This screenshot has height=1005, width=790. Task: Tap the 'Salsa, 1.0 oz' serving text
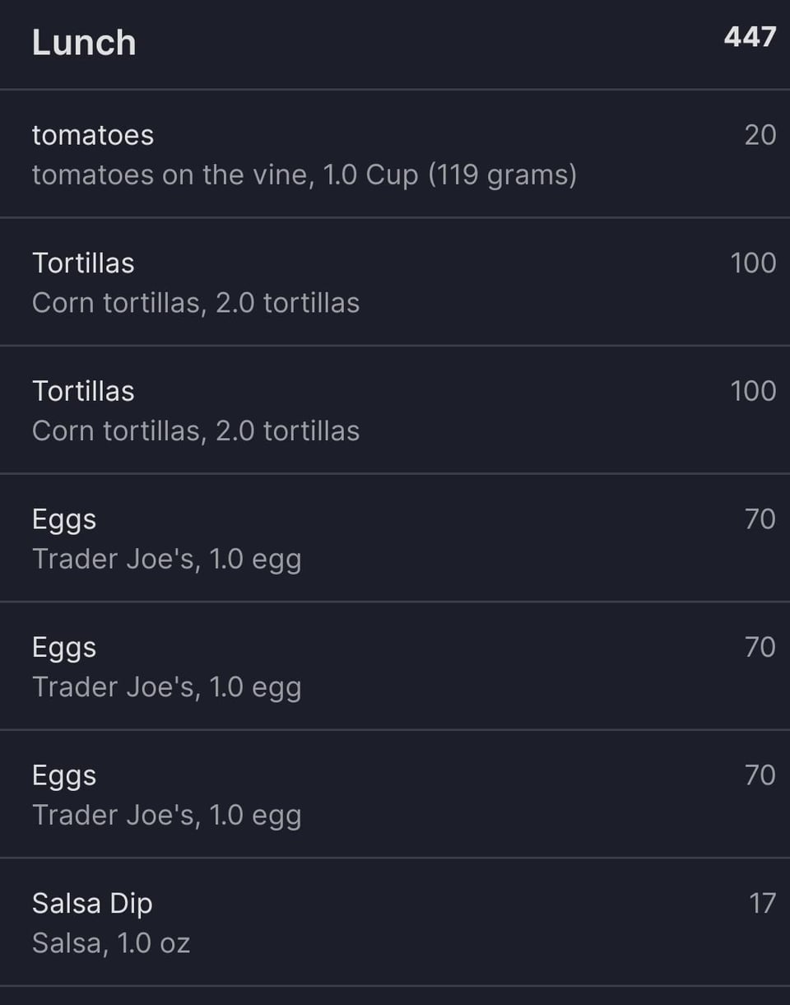pyautogui.click(x=111, y=943)
